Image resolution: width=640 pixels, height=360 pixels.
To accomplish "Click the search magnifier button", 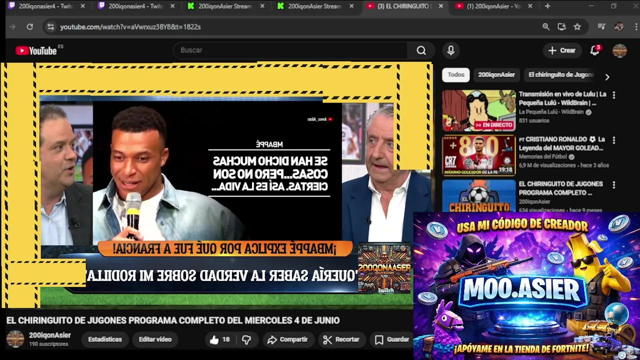I will click(421, 50).
